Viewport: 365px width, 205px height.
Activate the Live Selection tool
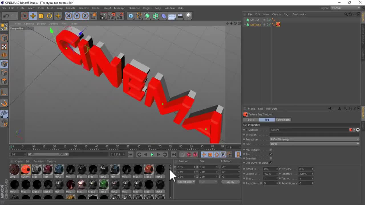(x=25, y=16)
